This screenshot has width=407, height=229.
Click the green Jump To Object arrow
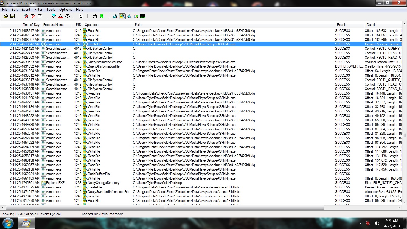tap(102, 16)
